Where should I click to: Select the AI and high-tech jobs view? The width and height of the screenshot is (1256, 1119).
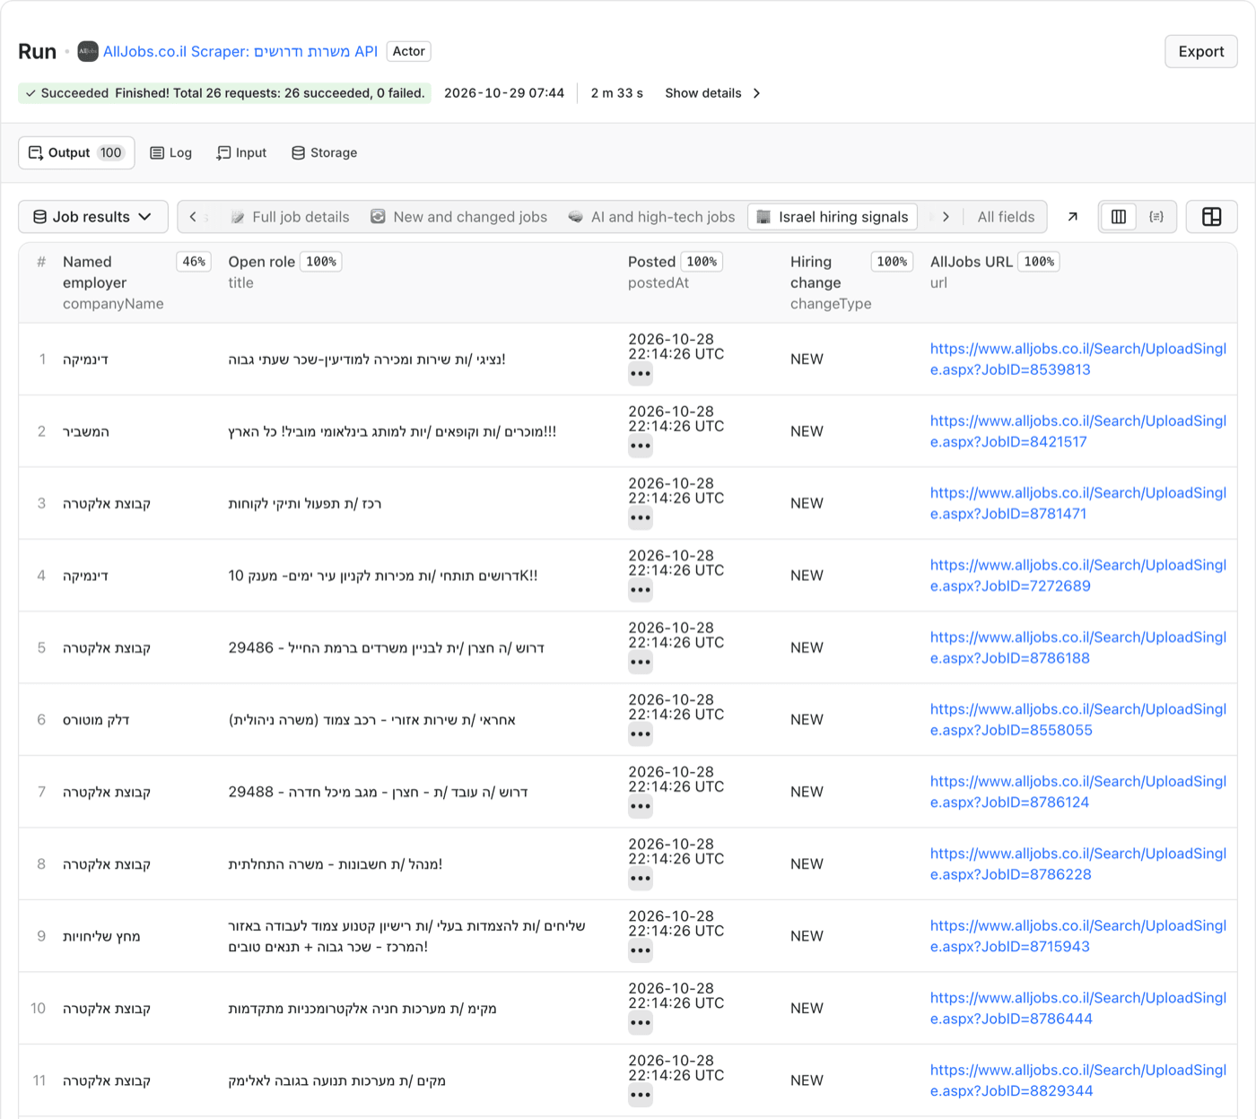tap(651, 217)
